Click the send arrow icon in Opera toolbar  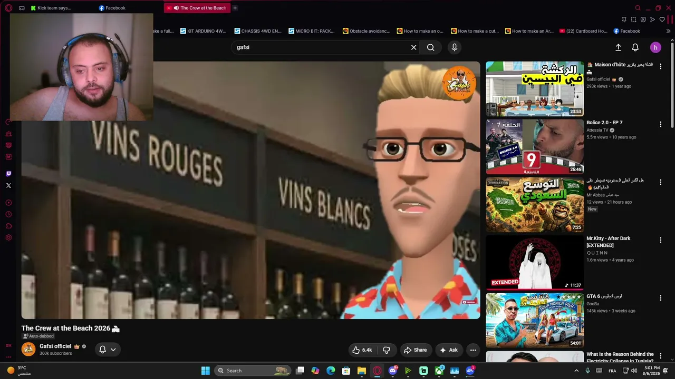[652, 19]
